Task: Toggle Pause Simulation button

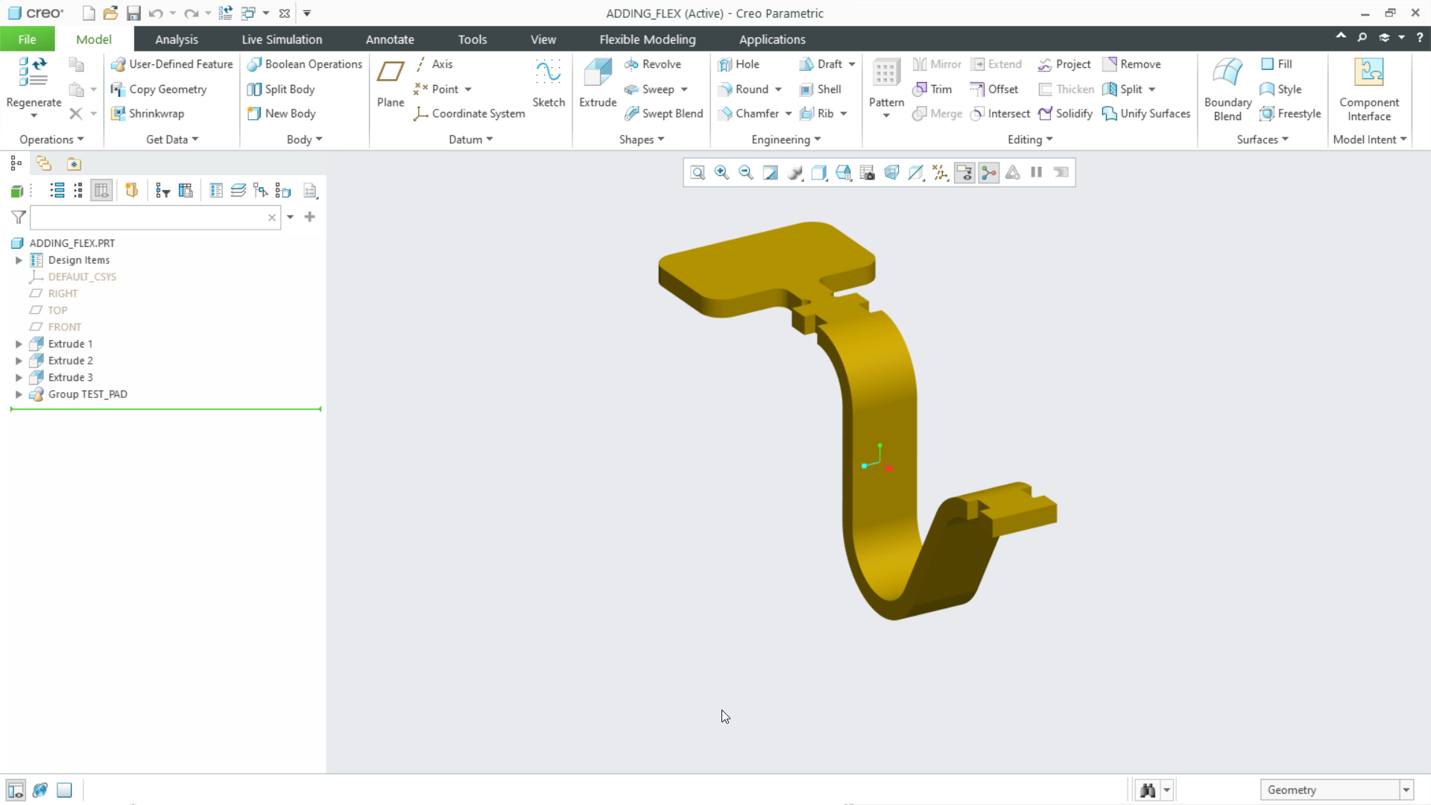Action: point(1037,173)
